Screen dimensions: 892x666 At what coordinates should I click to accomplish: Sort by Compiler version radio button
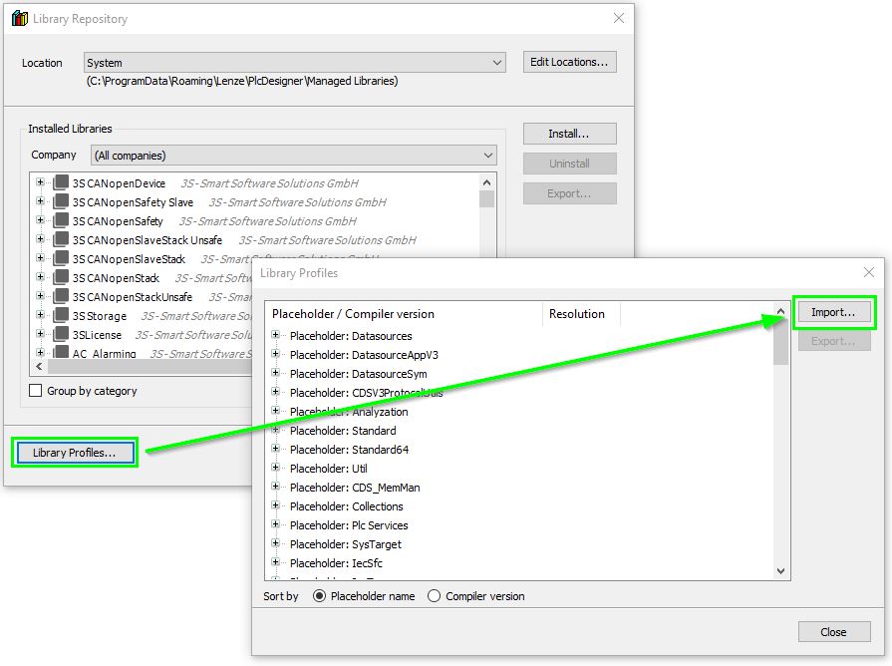tap(434, 596)
